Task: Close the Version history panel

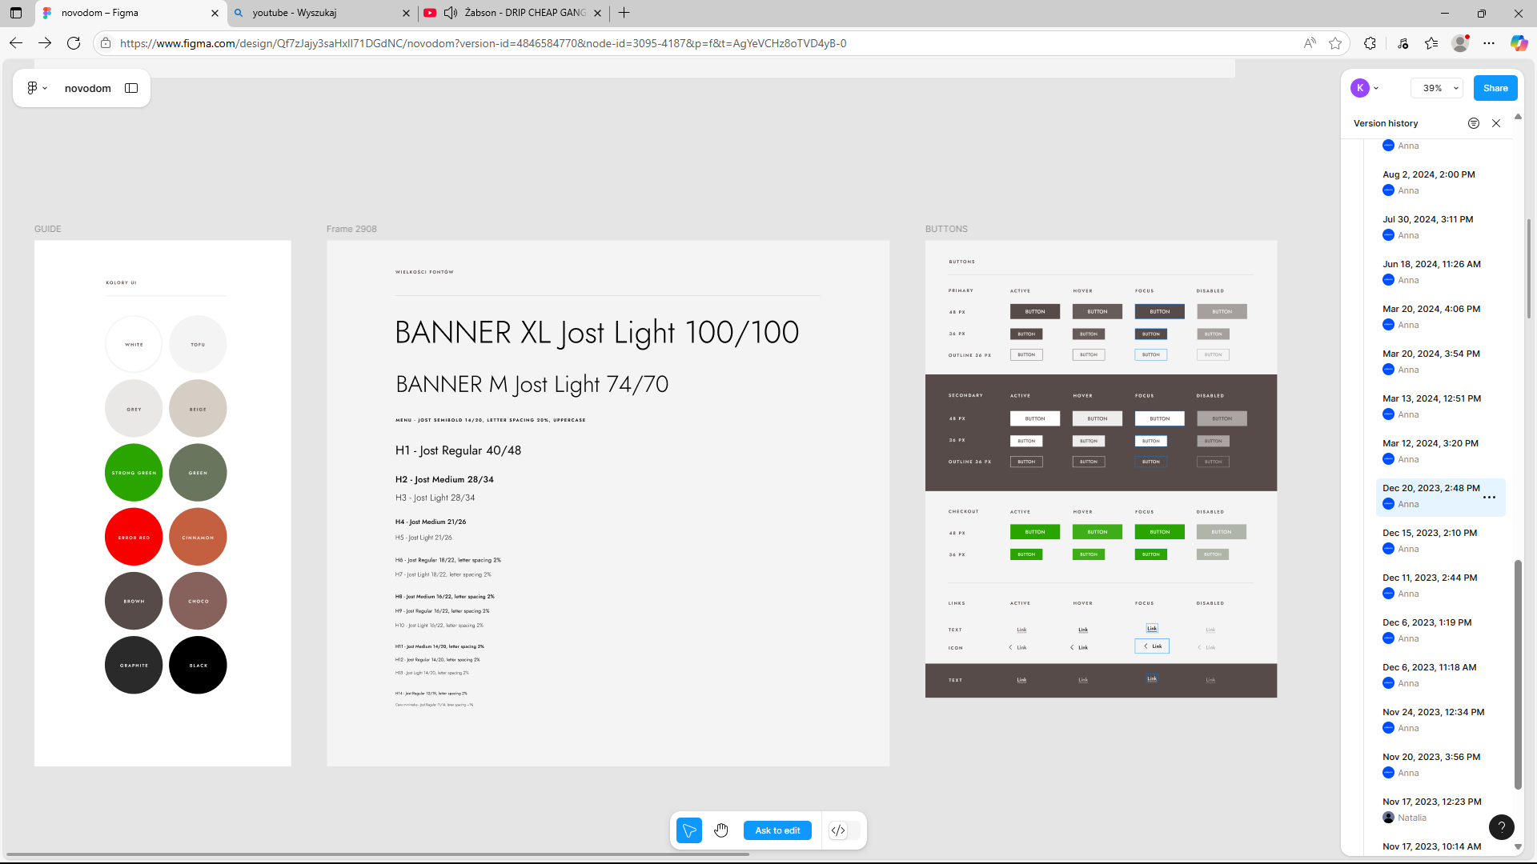Action: pyautogui.click(x=1496, y=123)
